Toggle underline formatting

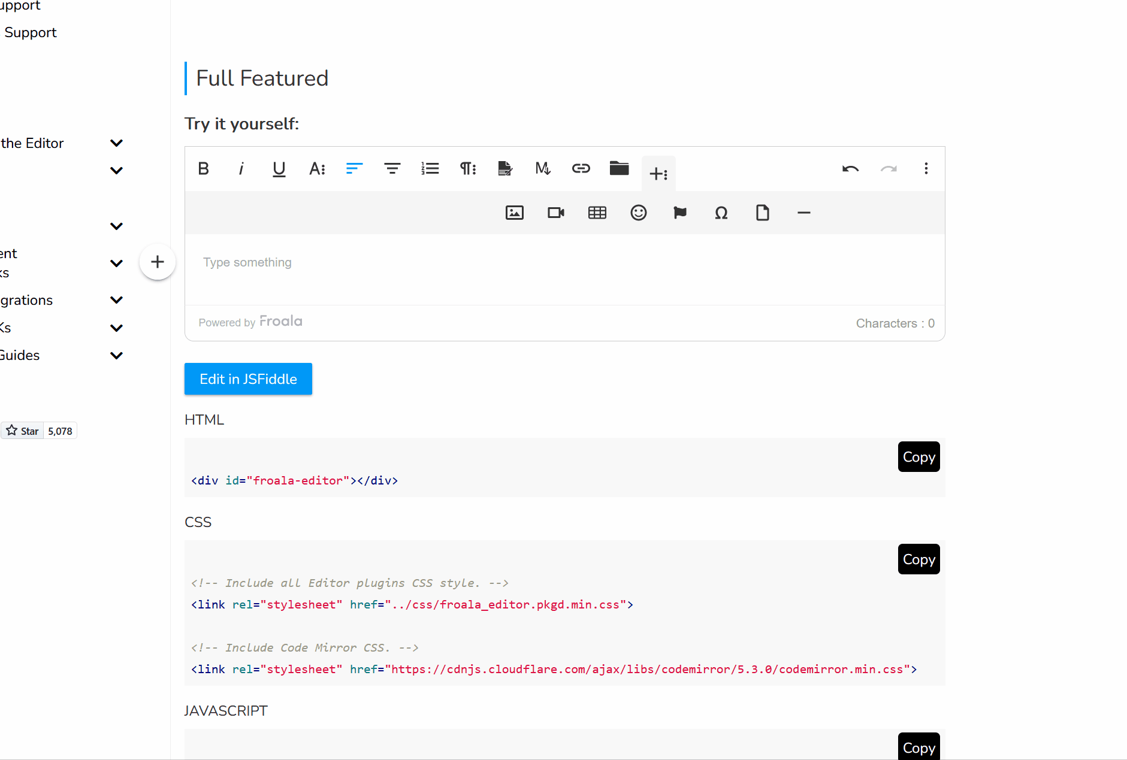click(279, 169)
